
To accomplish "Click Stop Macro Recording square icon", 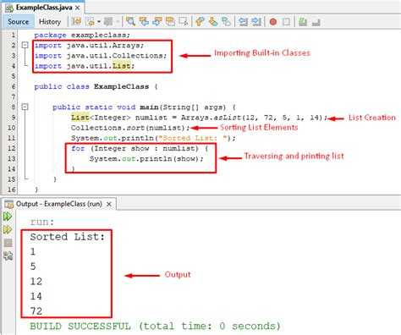I will tap(286, 21).
